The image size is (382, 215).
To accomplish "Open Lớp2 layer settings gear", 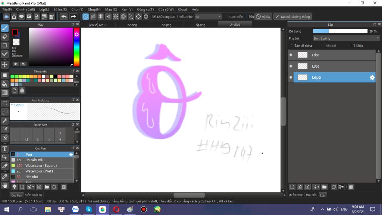I will (x=372, y=78).
